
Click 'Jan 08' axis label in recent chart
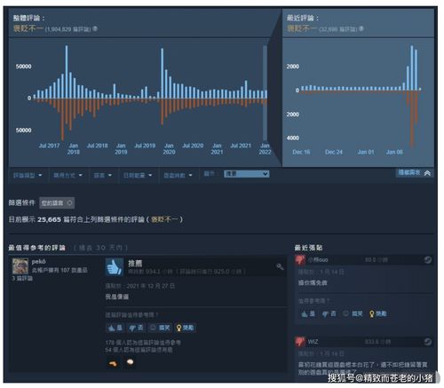click(x=394, y=152)
